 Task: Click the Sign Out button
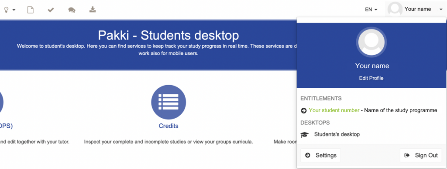pyautogui.click(x=421, y=156)
